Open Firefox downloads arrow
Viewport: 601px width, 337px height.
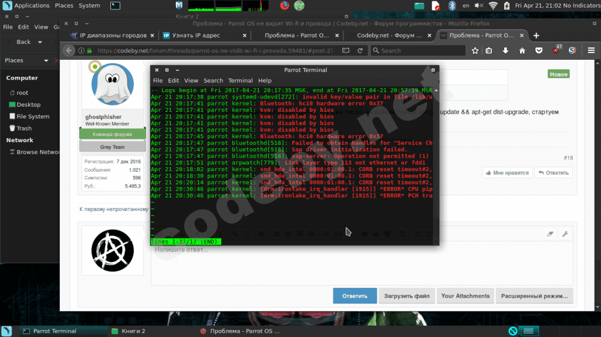pyautogui.click(x=505, y=50)
